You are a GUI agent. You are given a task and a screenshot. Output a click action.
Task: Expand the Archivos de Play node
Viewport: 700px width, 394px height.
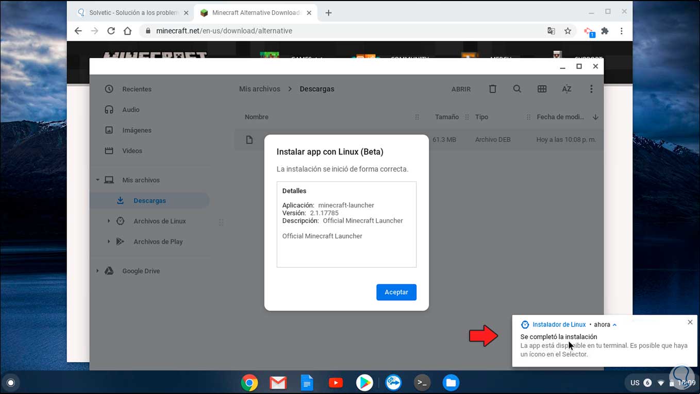(108, 242)
